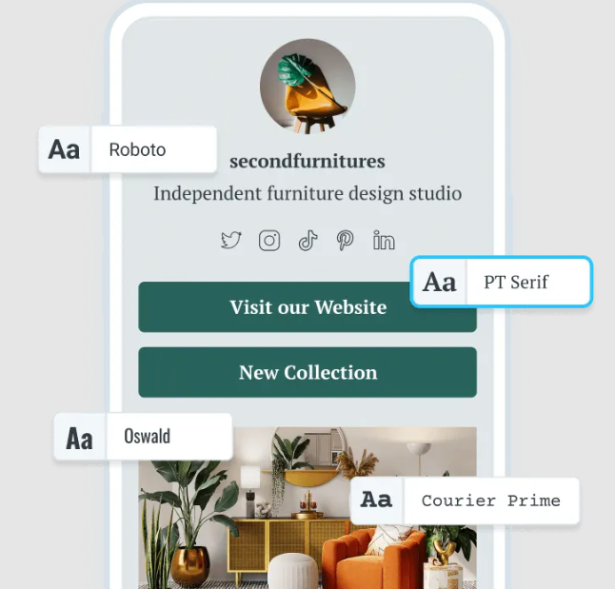Click the chair profile avatar
The width and height of the screenshot is (615, 589).
point(307,87)
